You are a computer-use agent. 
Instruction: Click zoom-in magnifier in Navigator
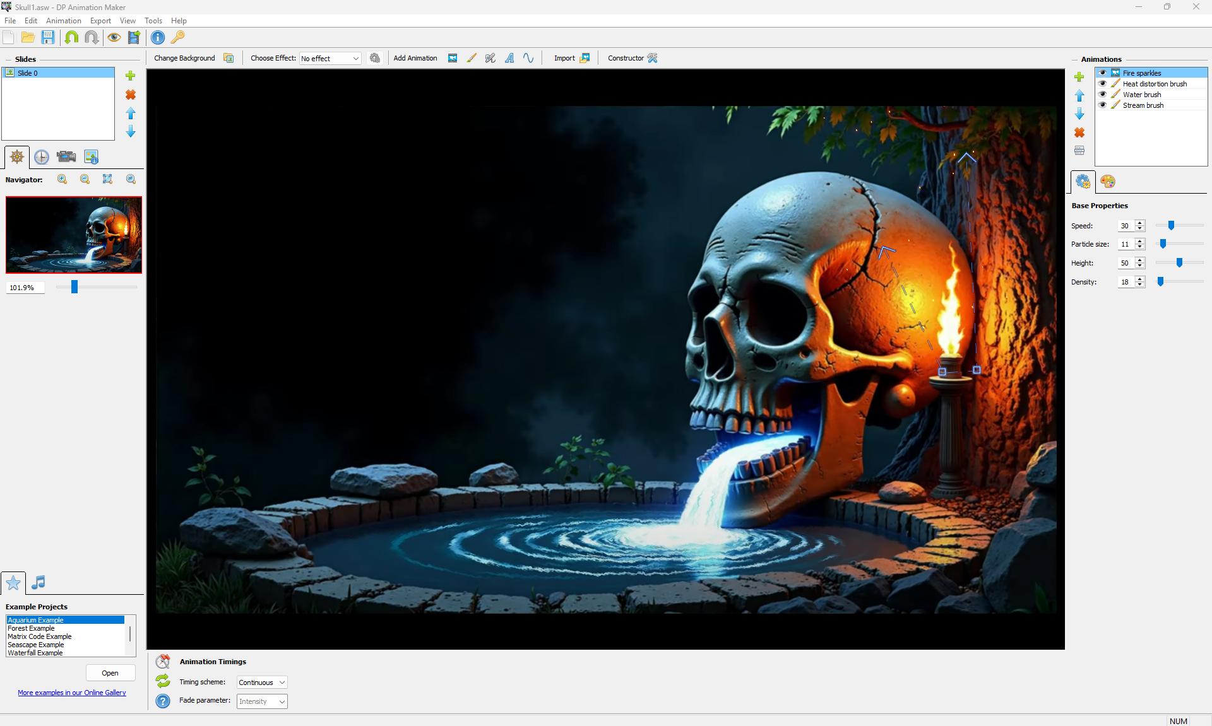[62, 179]
